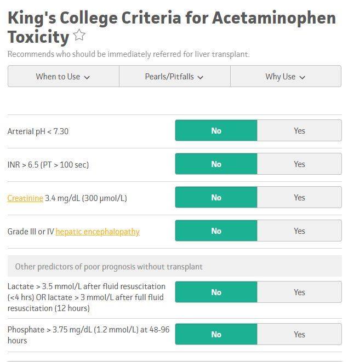Click the Why Use chevron arrow
This screenshot has width=348, height=362.
click(x=302, y=77)
